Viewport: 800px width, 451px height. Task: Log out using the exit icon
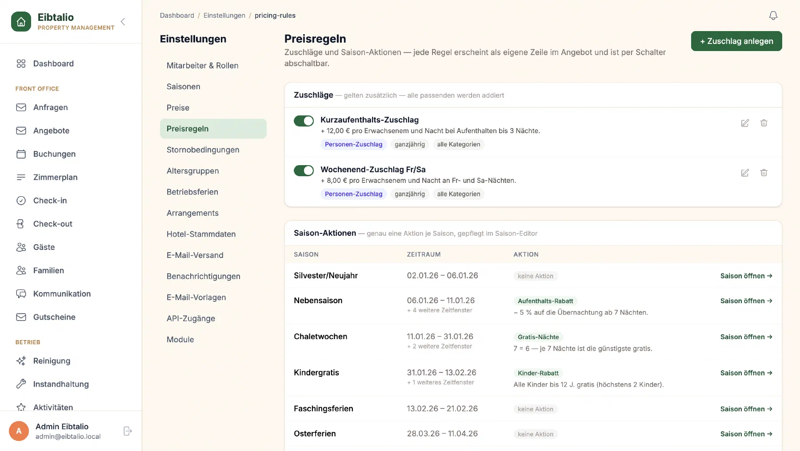128,431
